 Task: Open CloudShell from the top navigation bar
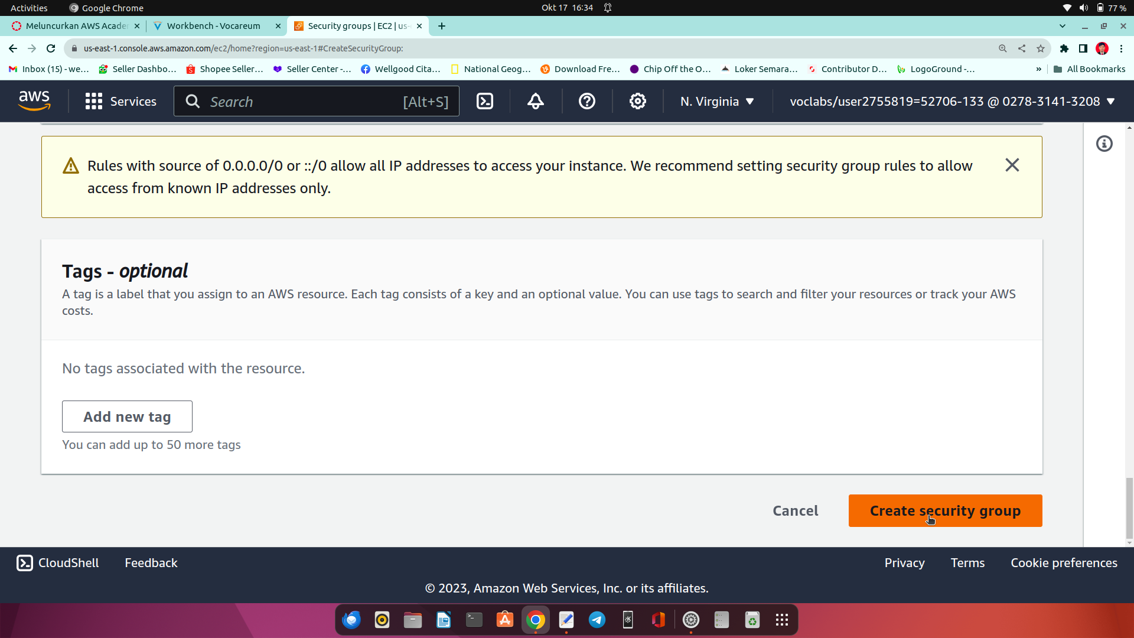pyautogui.click(x=485, y=102)
